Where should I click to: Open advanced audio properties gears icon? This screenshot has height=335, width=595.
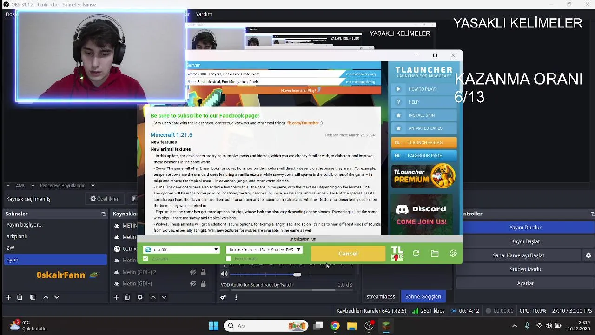[223, 297]
